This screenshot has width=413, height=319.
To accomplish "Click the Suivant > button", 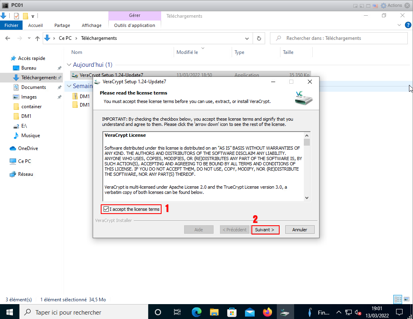I will click(265, 230).
